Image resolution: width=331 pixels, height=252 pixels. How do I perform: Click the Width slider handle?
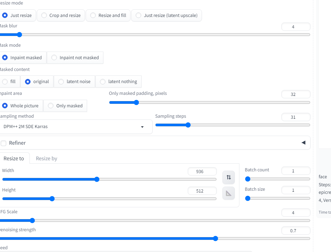[97, 179]
